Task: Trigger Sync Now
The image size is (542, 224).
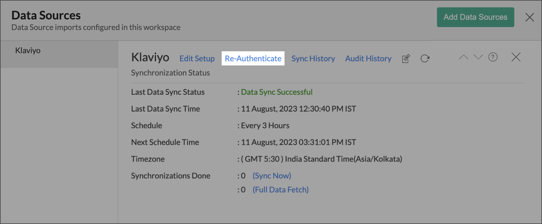Action: (272, 176)
